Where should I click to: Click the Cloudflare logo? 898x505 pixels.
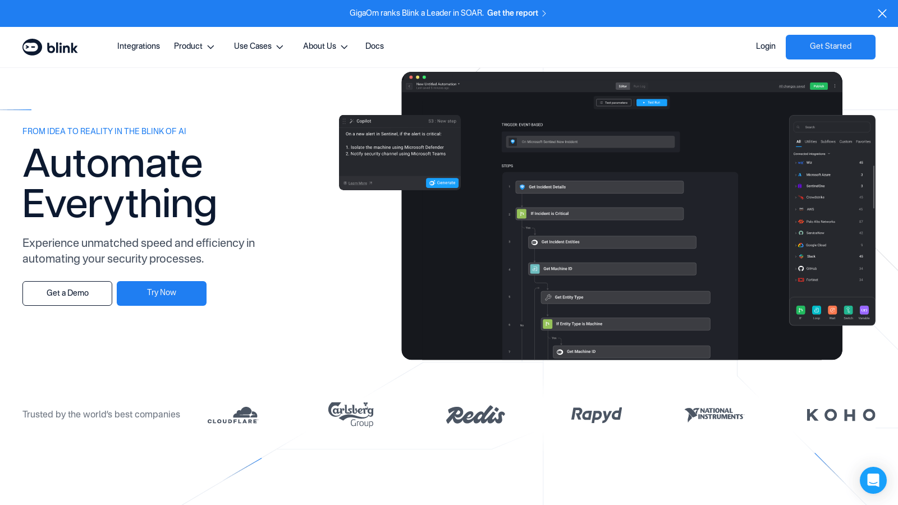[x=232, y=415]
